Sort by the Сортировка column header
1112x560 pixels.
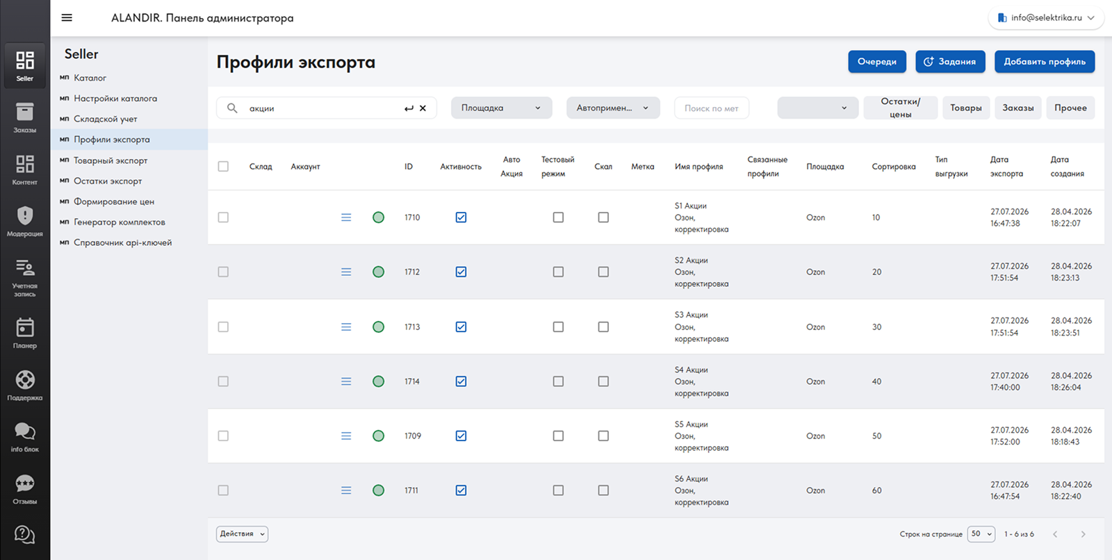coord(894,167)
